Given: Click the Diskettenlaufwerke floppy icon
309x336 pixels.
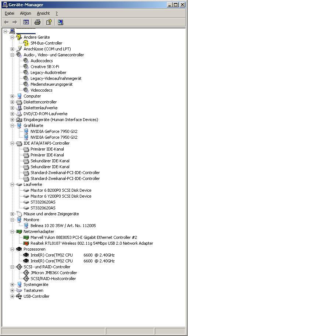Looking at the screenshot, I should tap(19, 108).
